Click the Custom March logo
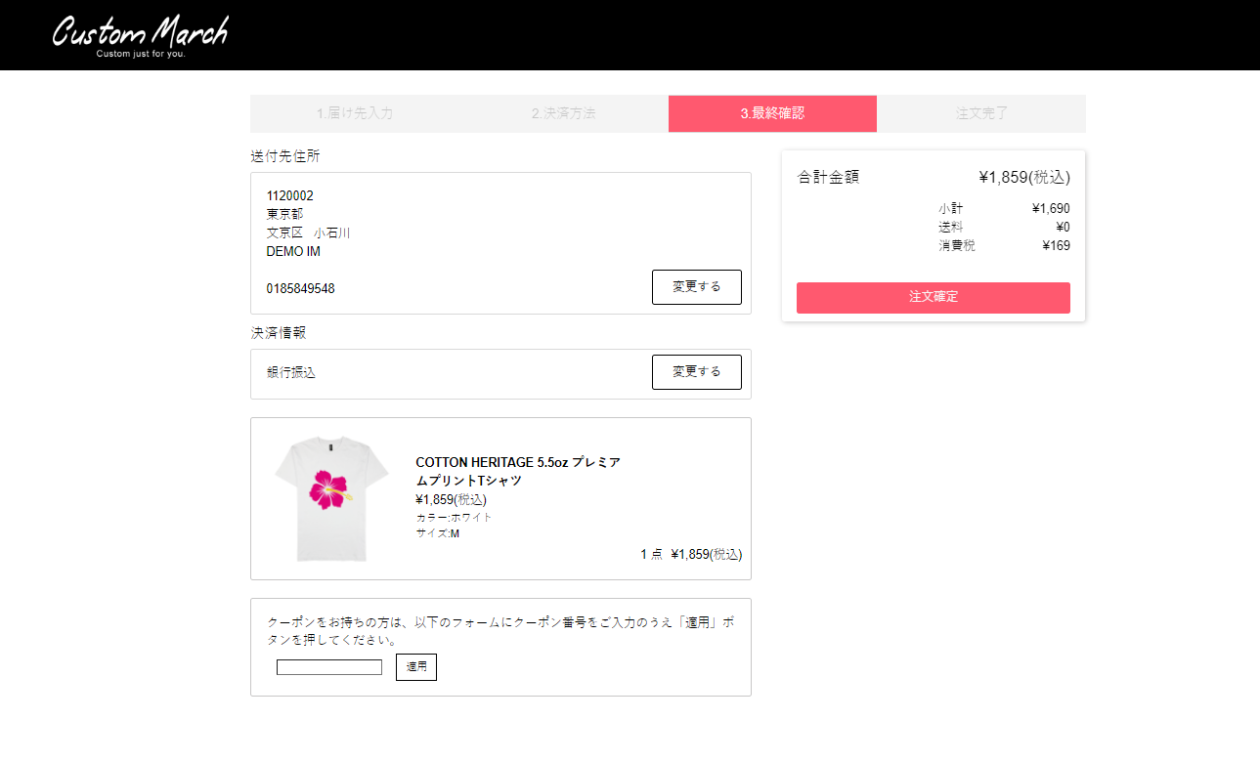Screen dimensions: 1260x762 point(140,35)
